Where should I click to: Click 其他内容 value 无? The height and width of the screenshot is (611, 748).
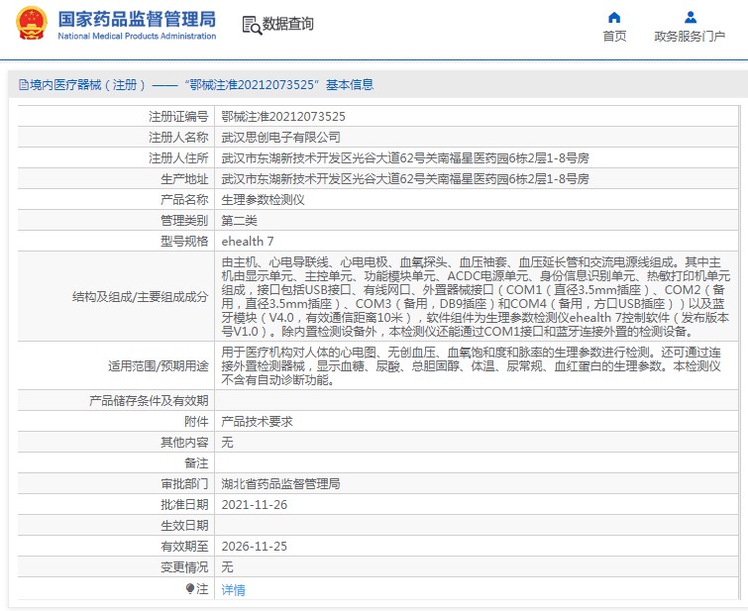pos(227,442)
